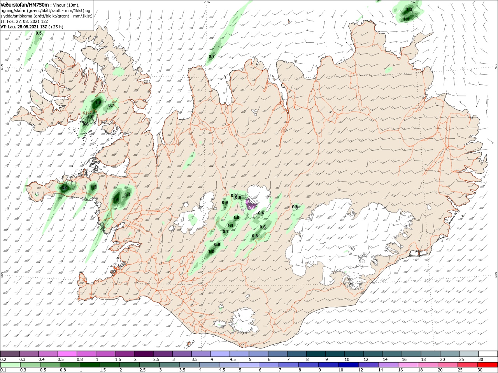Select the 0.4 orchid swatch in upper legend row
The width and height of the screenshot is (498, 373).
(x=48, y=354)
